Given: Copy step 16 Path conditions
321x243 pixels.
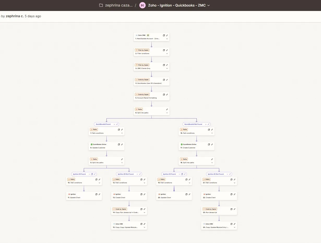Looking at the screenshot, I should [x=209, y=129].
